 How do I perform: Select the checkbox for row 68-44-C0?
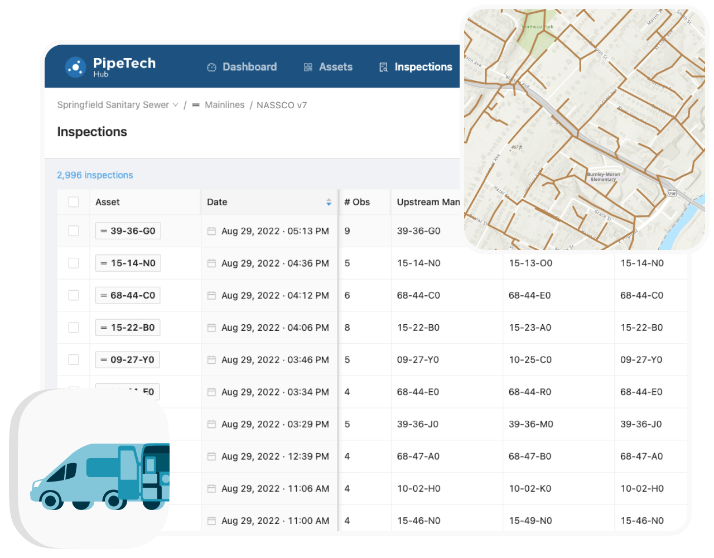[x=74, y=295]
